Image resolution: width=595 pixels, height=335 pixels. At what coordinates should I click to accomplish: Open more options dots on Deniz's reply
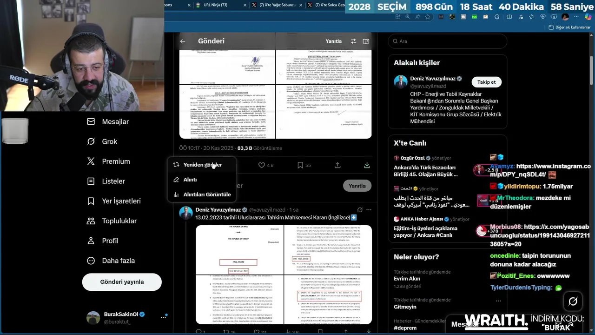pos(369,210)
